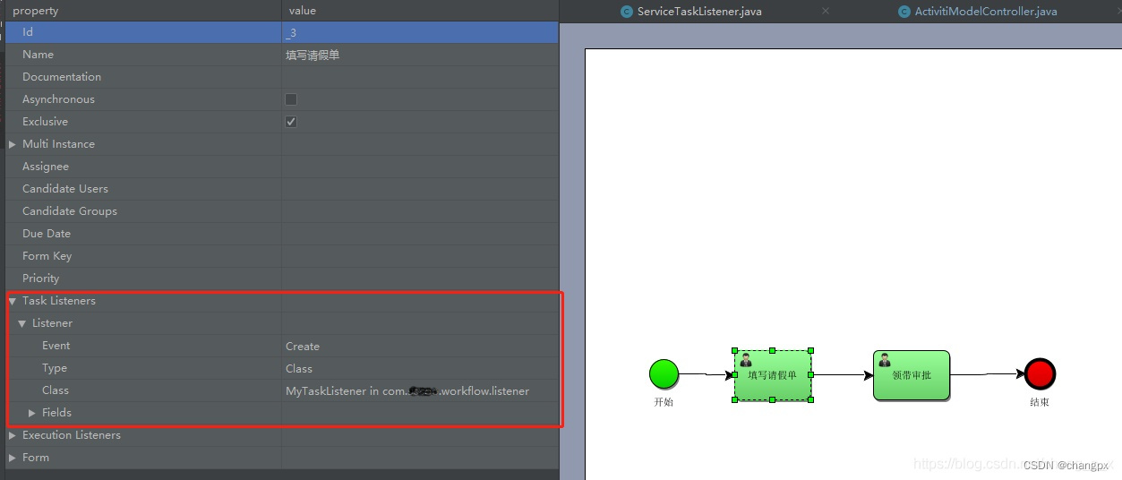Switch to ActivitiModelController.java tab
The height and width of the screenshot is (480, 1122).
tap(986, 12)
